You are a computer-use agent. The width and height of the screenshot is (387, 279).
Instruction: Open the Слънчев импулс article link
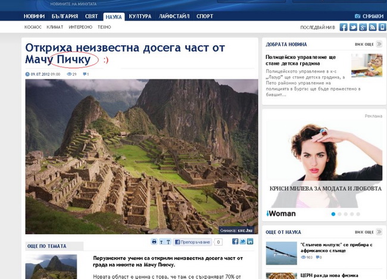pyautogui.click(x=336, y=247)
